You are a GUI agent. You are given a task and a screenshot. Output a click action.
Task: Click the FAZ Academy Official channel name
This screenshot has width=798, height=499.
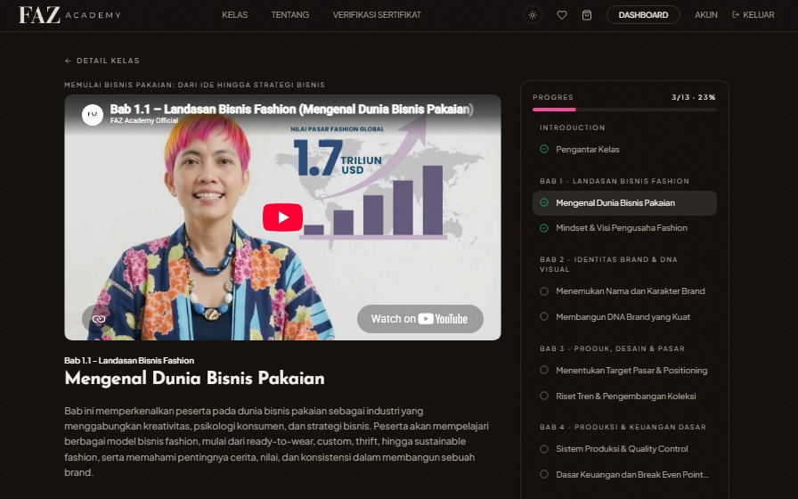pos(144,120)
